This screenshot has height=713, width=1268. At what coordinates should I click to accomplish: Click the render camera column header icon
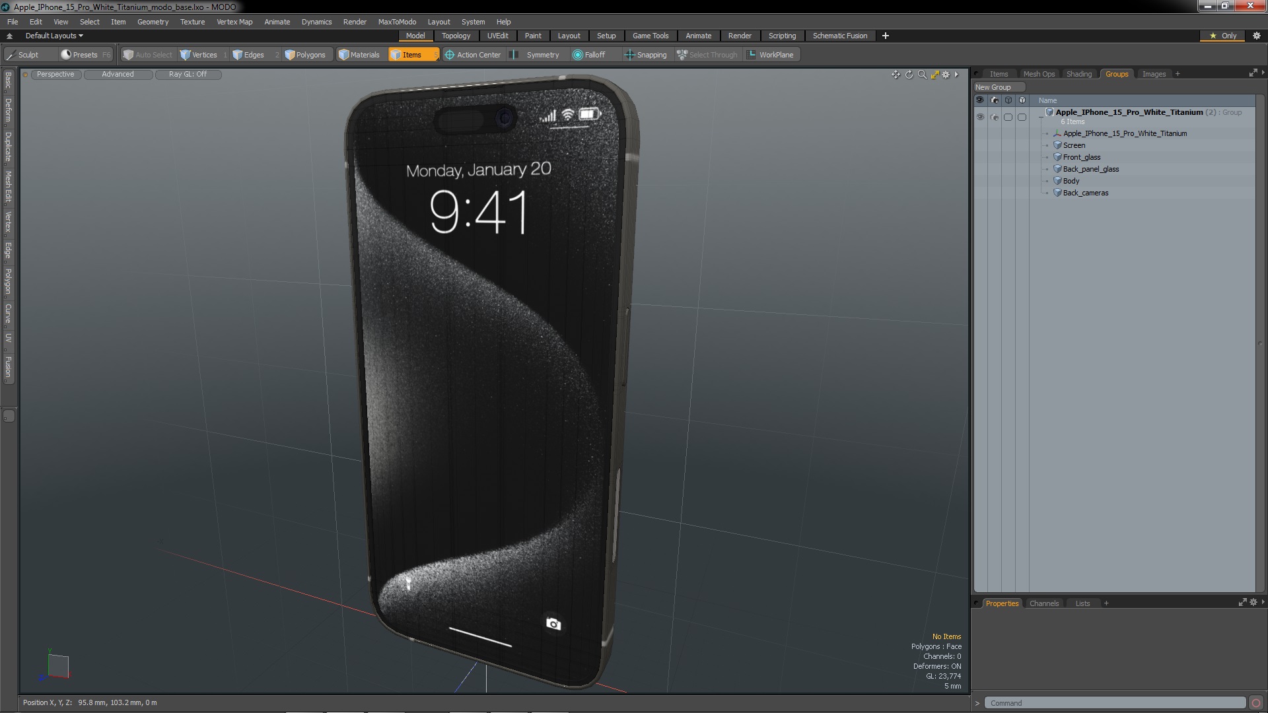point(994,100)
